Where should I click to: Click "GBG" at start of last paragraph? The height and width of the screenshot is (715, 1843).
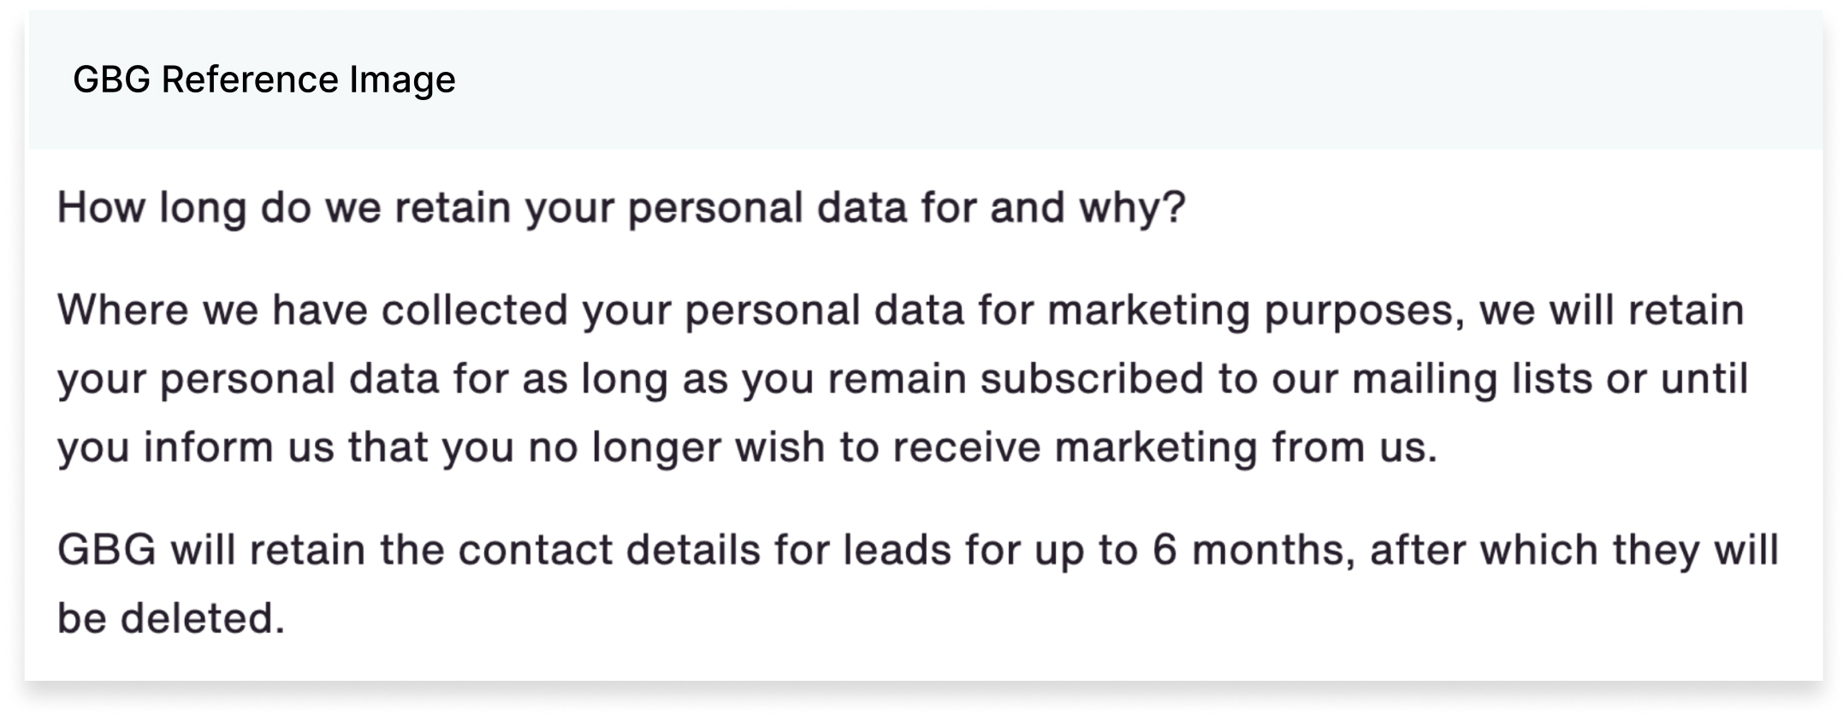click(107, 550)
